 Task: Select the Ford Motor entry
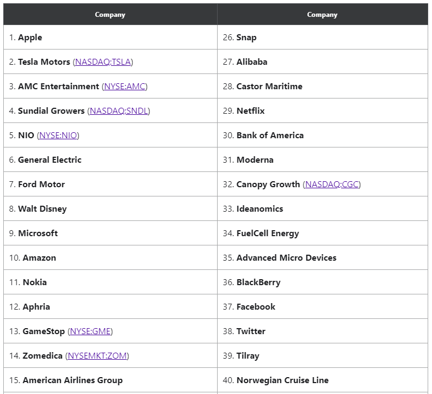tap(41, 184)
